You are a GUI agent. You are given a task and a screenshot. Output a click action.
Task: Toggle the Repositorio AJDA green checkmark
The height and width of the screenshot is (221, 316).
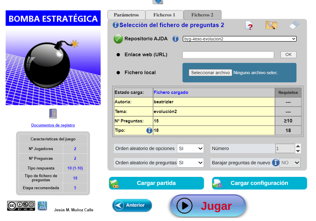pos(118,39)
